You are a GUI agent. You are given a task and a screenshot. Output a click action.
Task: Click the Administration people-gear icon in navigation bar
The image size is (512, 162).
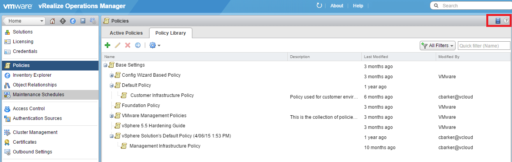click(x=93, y=21)
